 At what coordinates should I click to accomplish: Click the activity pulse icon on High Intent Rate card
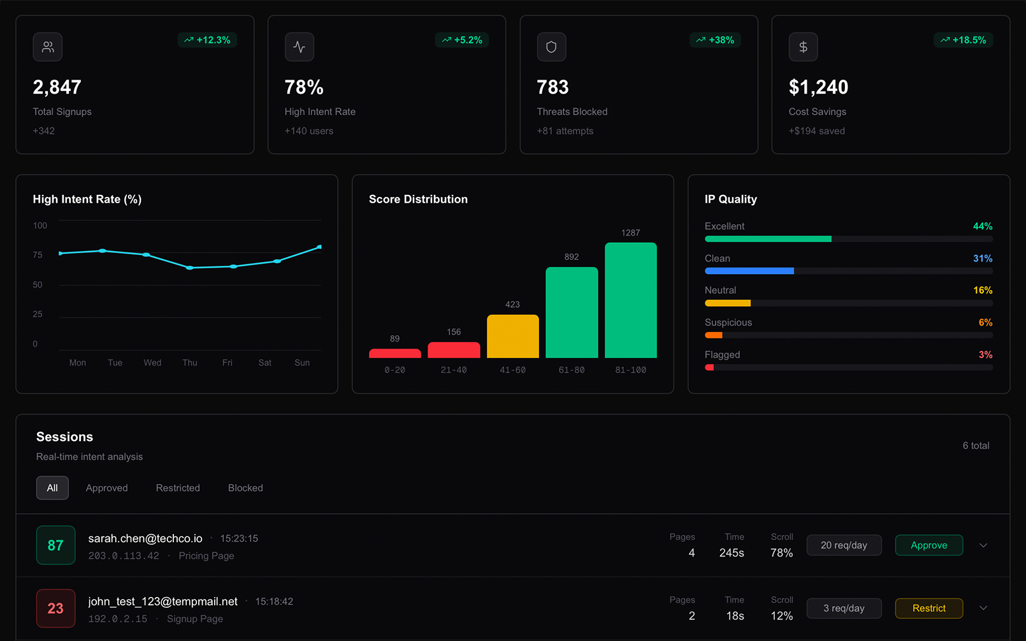coord(299,47)
